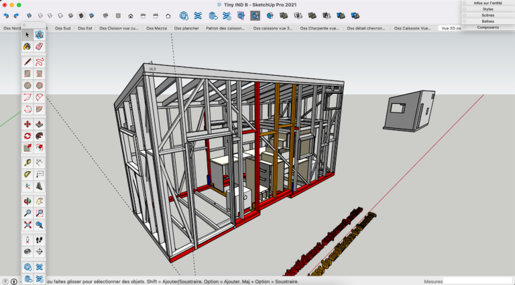Select the Rectangle tool
The width and height of the screenshot is (515, 285).
click(x=27, y=74)
